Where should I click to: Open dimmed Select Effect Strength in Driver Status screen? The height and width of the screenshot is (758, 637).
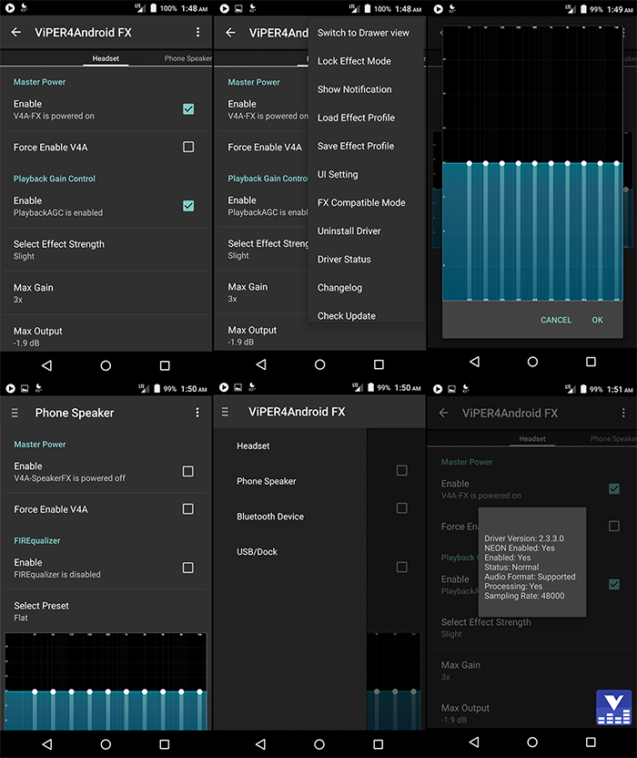[531, 627]
